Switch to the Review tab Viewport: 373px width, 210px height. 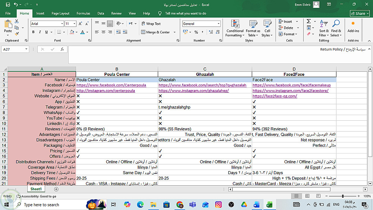click(116, 13)
